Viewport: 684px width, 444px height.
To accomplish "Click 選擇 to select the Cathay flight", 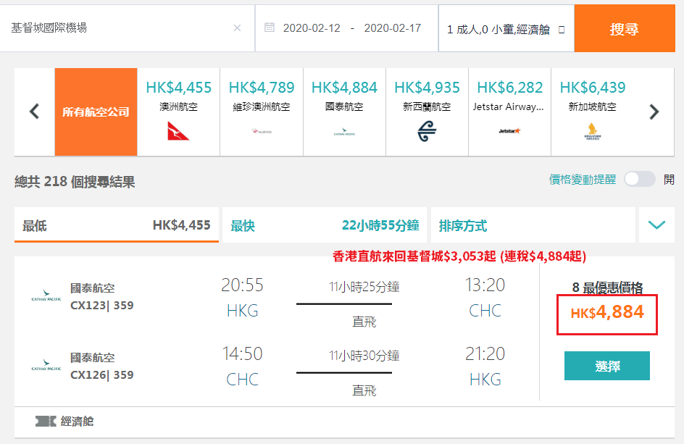I will 606,366.
